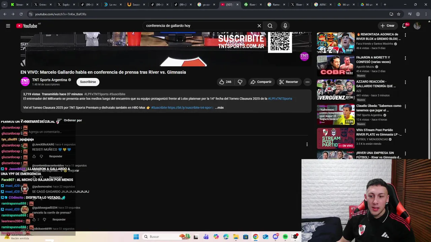
Task: Open Spotify from taskbar
Action: 285,237
